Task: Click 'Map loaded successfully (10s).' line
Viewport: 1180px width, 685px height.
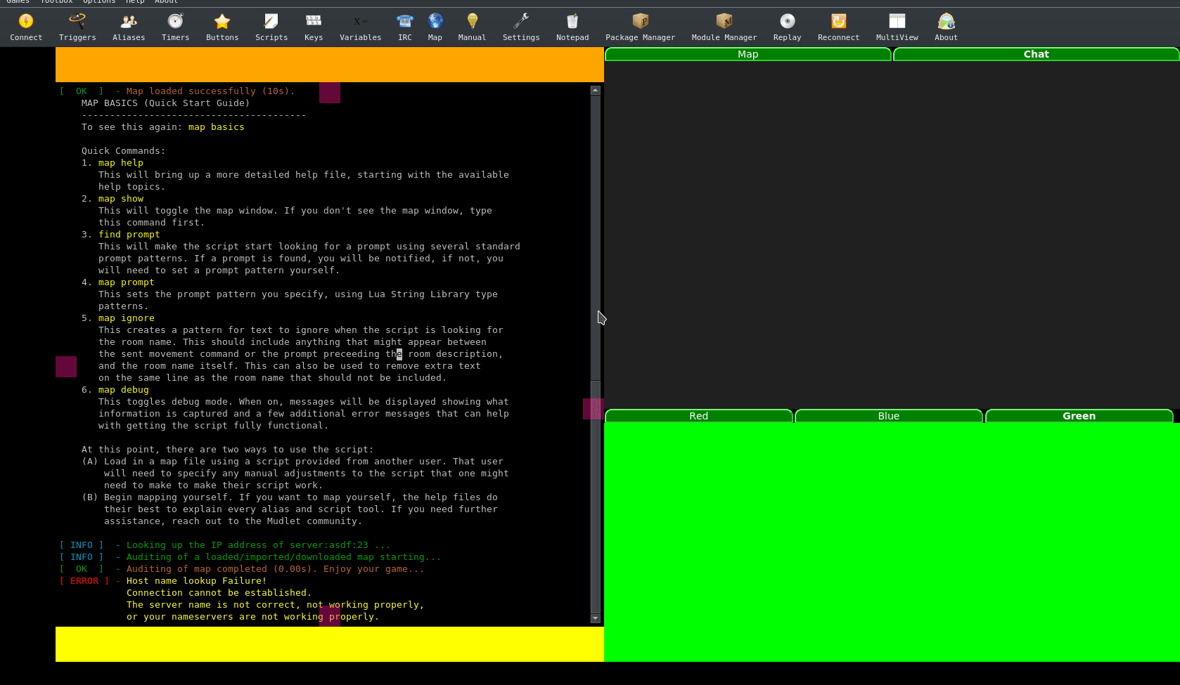Action: [211, 91]
